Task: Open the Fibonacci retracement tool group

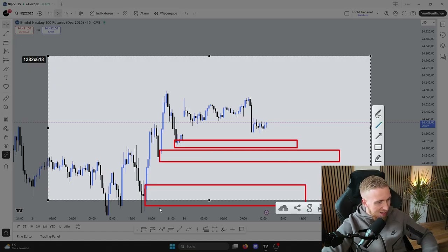Action: (x=6, y=42)
